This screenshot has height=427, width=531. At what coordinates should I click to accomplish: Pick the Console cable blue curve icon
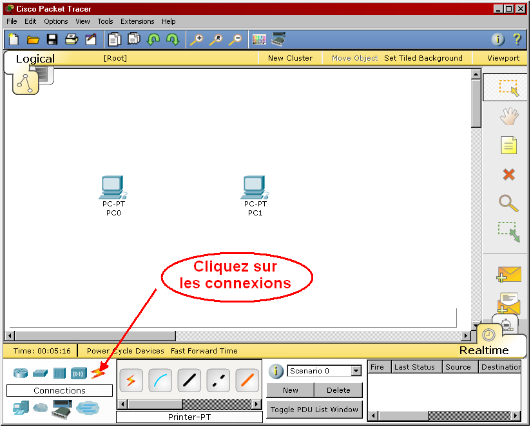pos(160,381)
